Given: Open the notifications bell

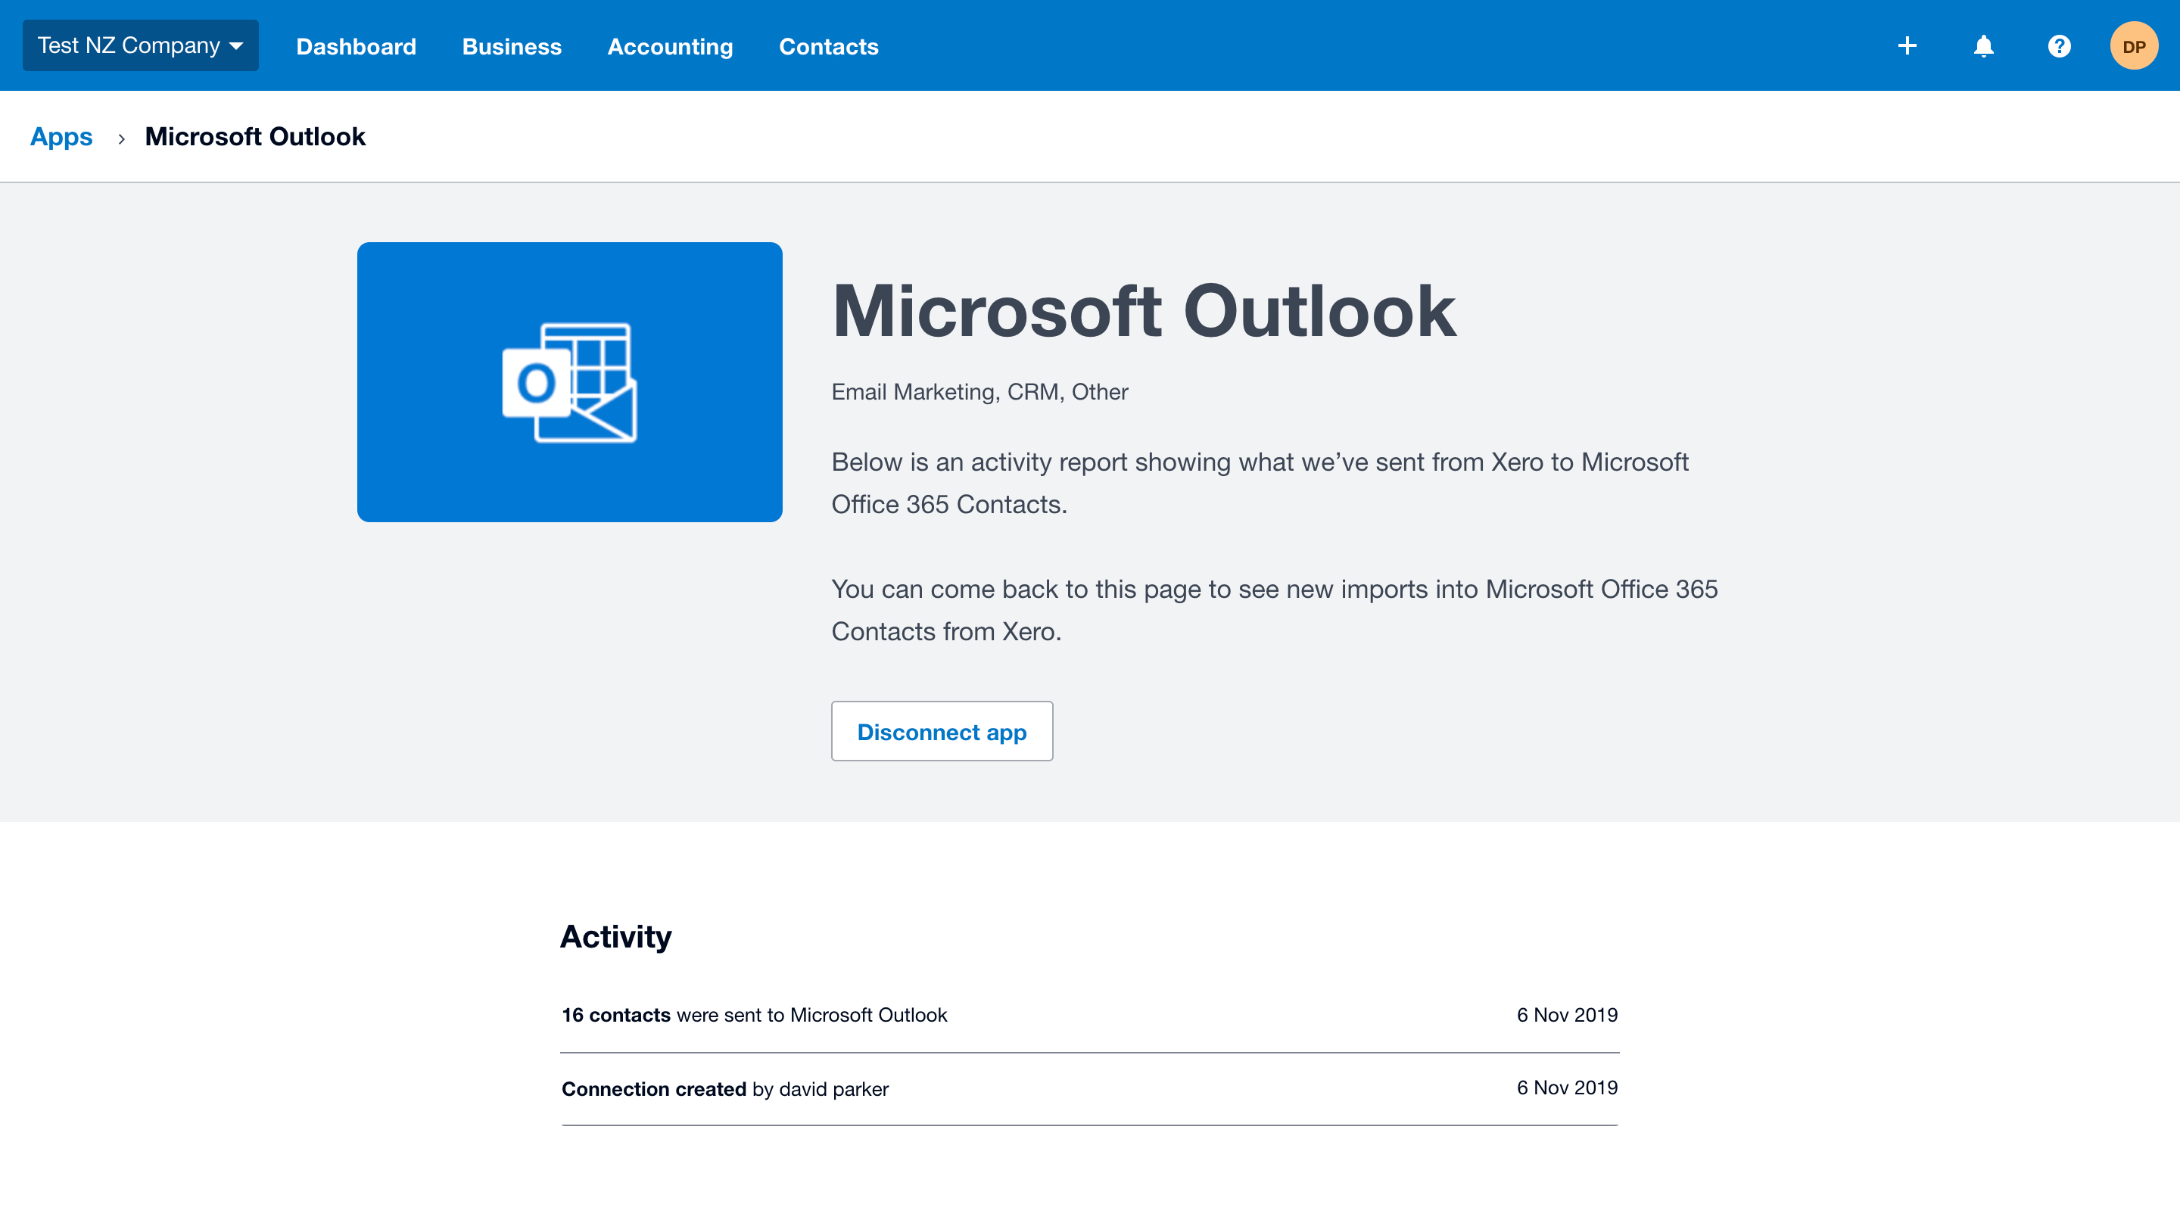Looking at the screenshot, I should [x=1984, y=45].
